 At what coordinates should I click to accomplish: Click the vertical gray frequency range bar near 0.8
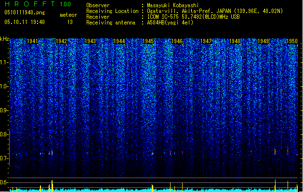pos(10,148)
